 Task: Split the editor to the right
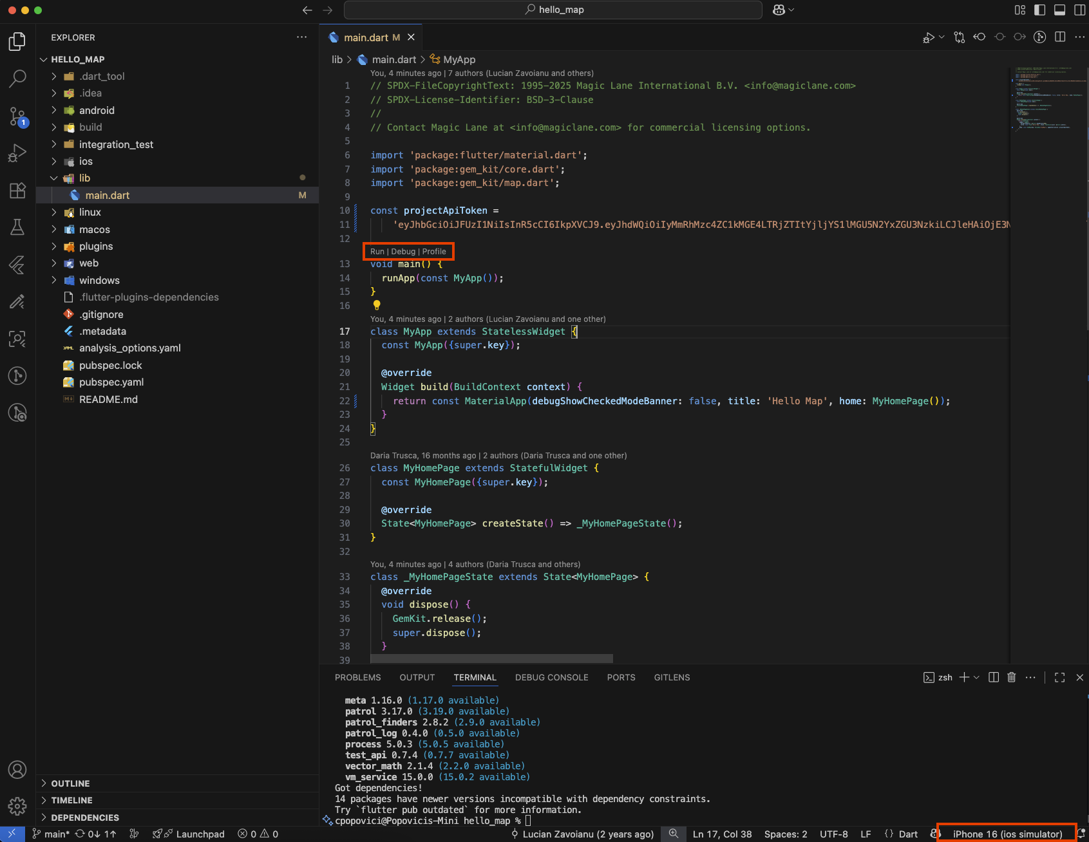click(x=1060, y=37)
